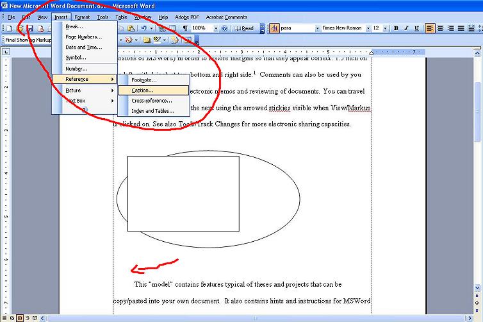Toggle Italic formatting
The image size is (483, 322).
405,28
